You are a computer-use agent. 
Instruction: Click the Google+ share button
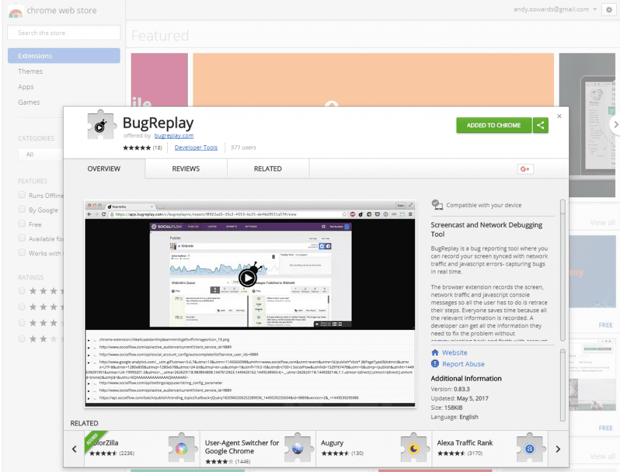coord(525,169)
